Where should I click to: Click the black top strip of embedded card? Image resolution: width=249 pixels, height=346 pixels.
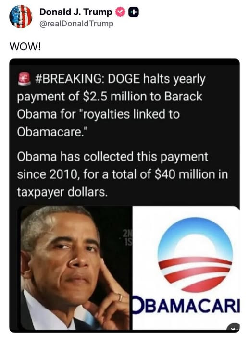click(124, 62)
